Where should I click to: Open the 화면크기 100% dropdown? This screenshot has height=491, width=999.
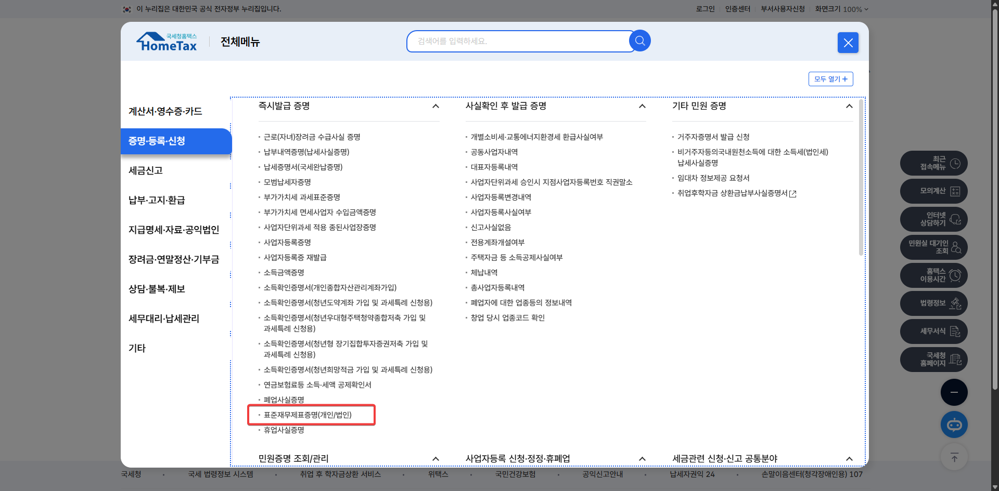coord(841,9)
